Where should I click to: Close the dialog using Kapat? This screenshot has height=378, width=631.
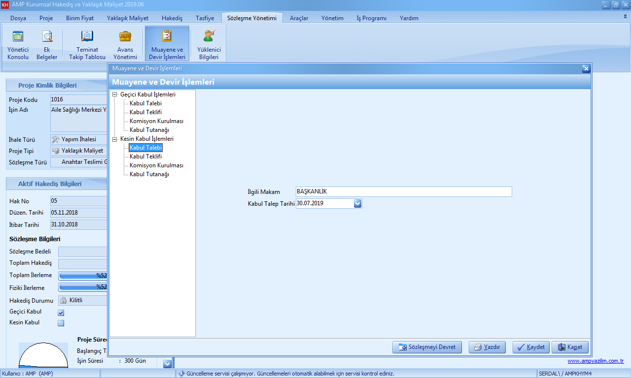click(x=570, y=347)
